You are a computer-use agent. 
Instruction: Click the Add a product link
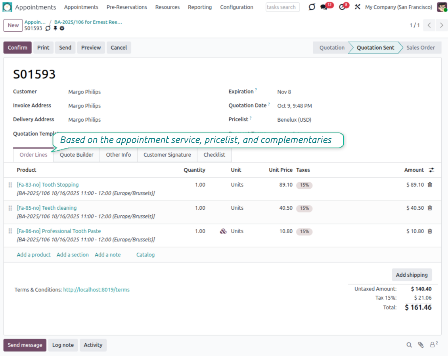coord(34,255)
